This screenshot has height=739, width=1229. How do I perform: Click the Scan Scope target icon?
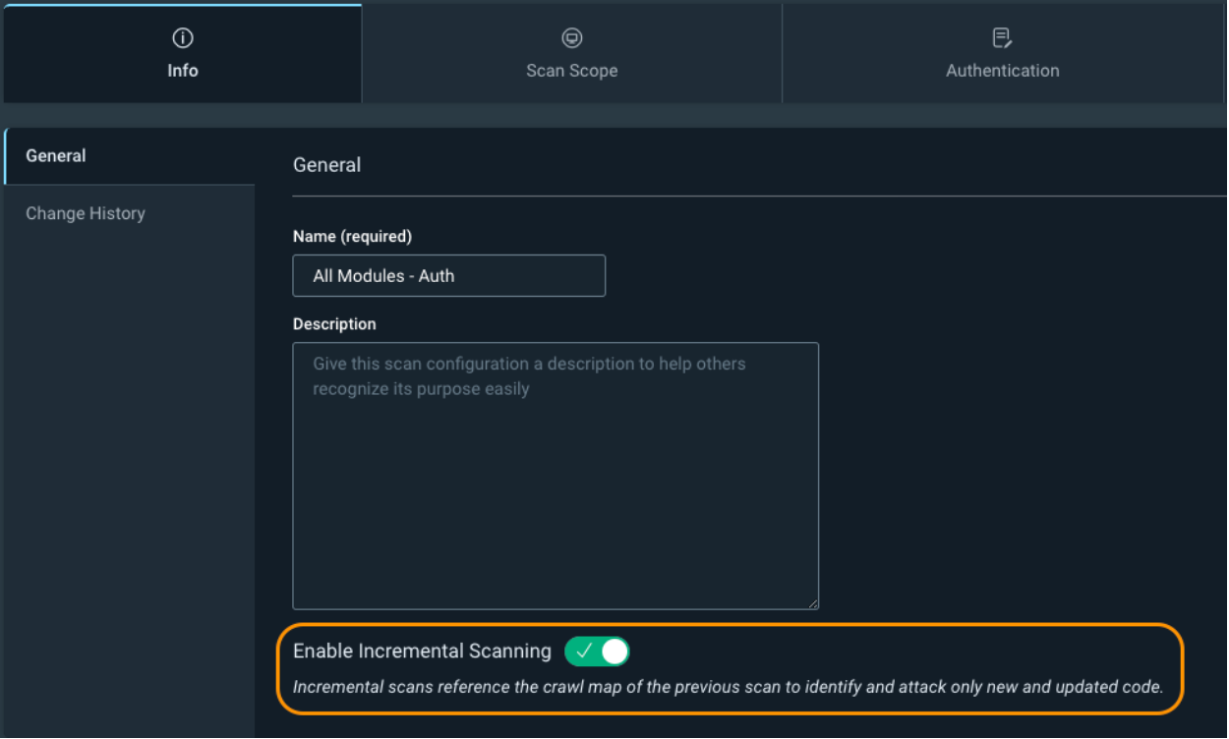point(572,38)
